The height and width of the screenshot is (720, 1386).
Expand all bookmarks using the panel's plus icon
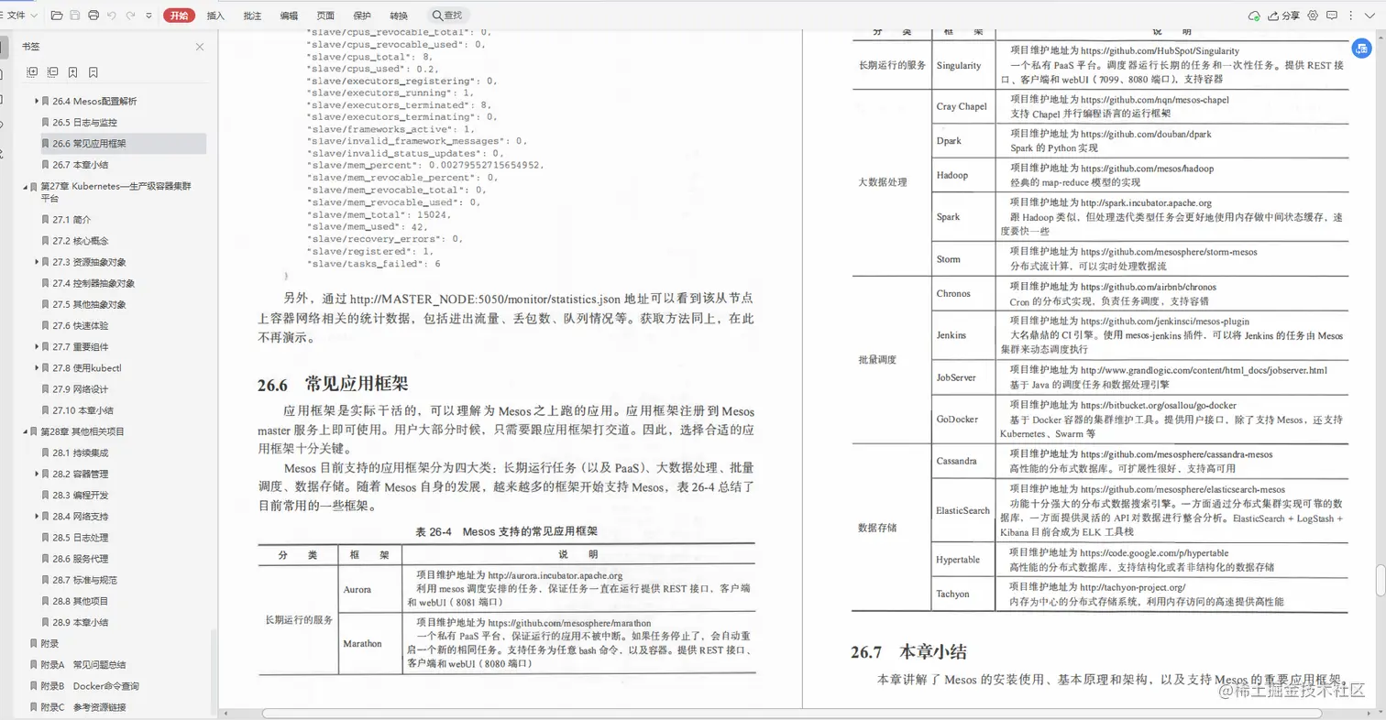click(x=31, y=71)
